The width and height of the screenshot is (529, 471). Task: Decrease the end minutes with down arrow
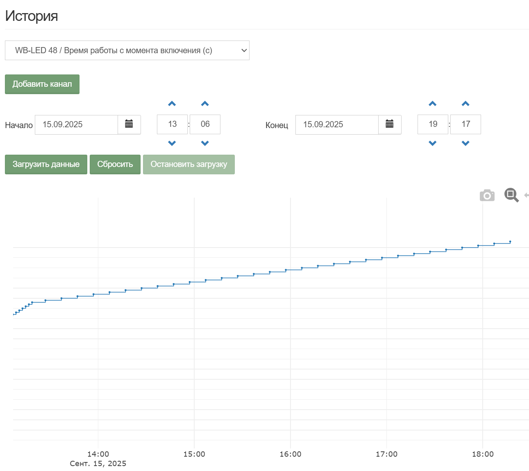[465, 143]
